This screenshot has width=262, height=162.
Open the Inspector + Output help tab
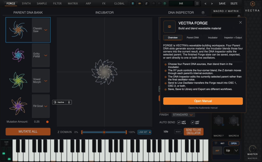click(x=233, y=38)
